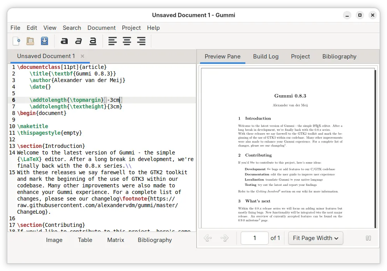The width and height of the screenshot is (387, 271).
Task: Open the Fit Page Width dropdown
Action: pyautogui.click(x=315, y=238)
